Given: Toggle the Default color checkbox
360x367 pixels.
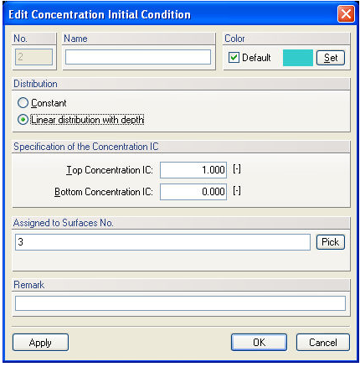Looking at the screenshot, I should [x=234, y=58].
